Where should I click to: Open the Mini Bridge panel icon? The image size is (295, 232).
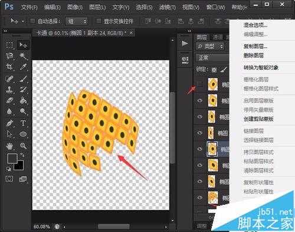185,60
